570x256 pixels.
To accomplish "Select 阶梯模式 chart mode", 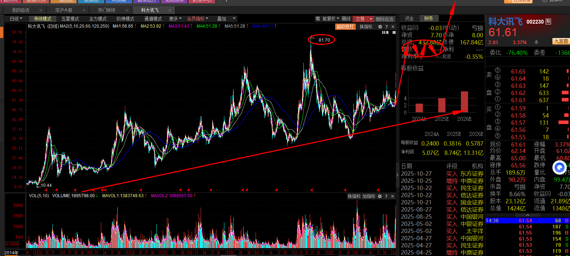I will pyautogui.click(x=125, y=19).
